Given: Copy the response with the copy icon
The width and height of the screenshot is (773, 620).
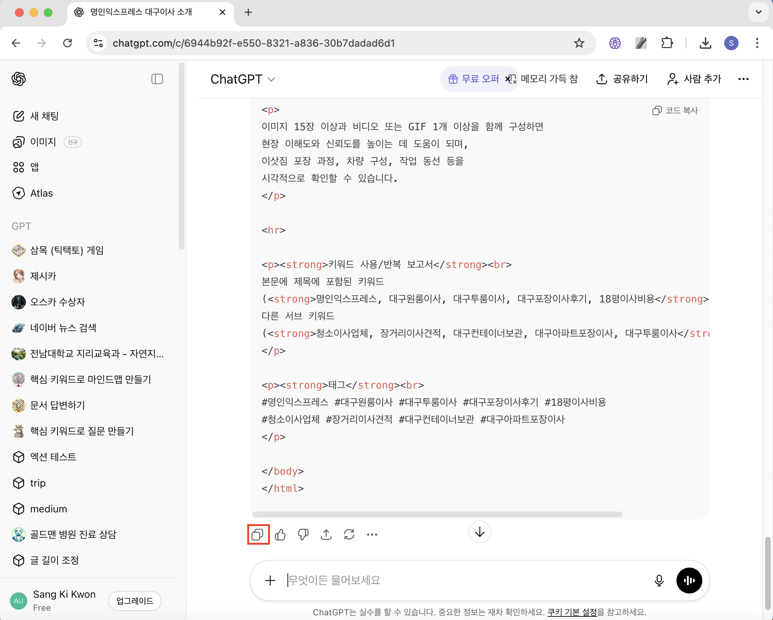Looking at the screenshot, I should tap(258, 535).
